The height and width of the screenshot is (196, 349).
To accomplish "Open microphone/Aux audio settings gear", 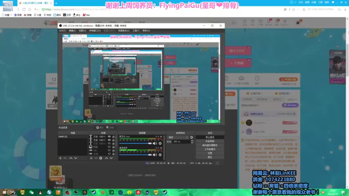I will point(160,143).
